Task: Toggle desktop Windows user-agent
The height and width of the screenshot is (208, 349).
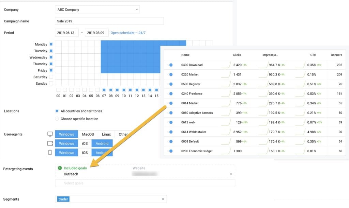Action: 66,134
